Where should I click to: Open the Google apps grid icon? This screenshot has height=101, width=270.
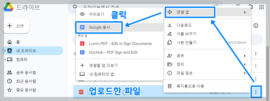click(261, 7)
